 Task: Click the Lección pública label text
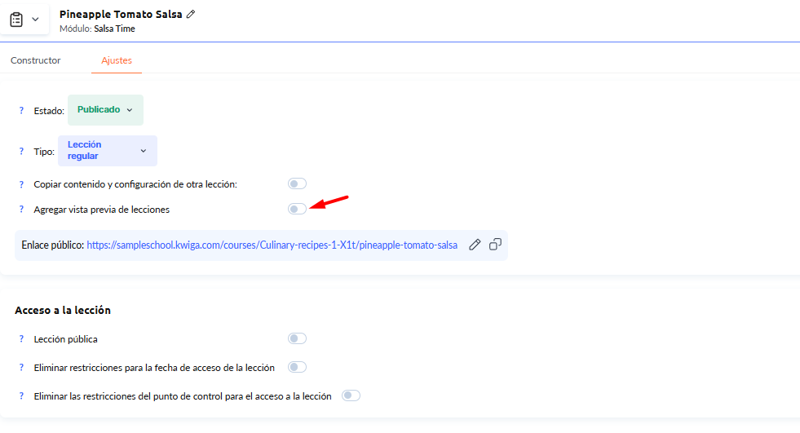coord(66,339)
